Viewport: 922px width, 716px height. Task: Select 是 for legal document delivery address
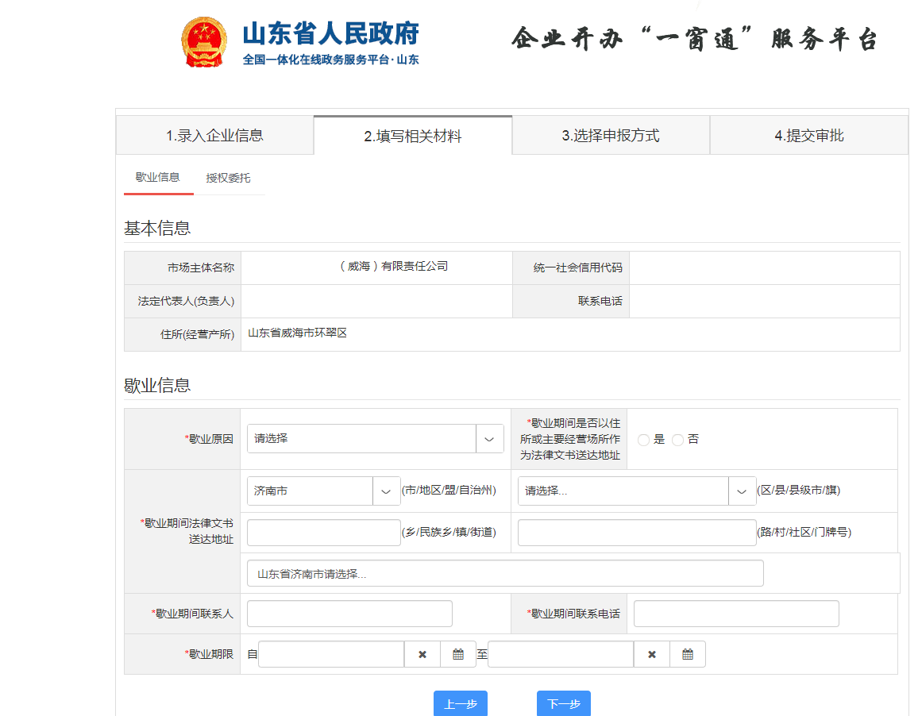click(x=643, y=440)
